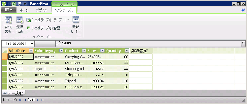Click the sales value 938.34

click(x=96, y=81)
